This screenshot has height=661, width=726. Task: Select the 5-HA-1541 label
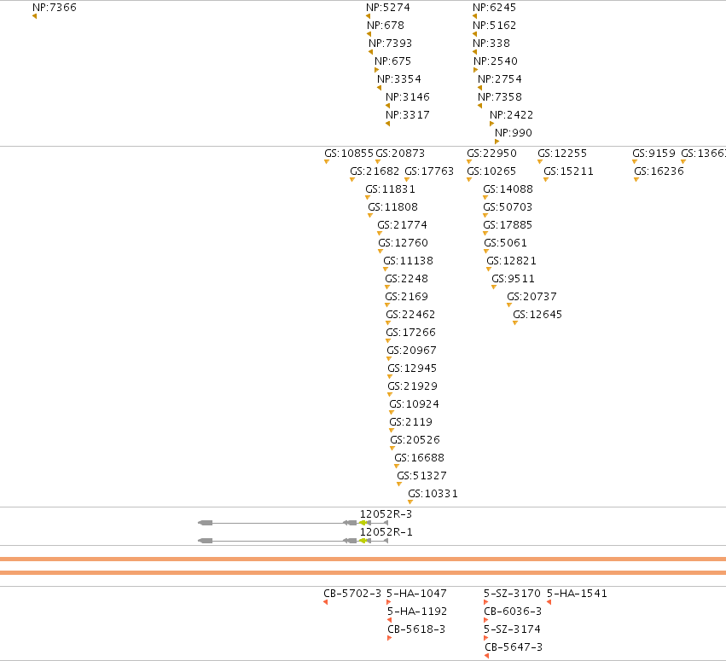tap(577, 594)
